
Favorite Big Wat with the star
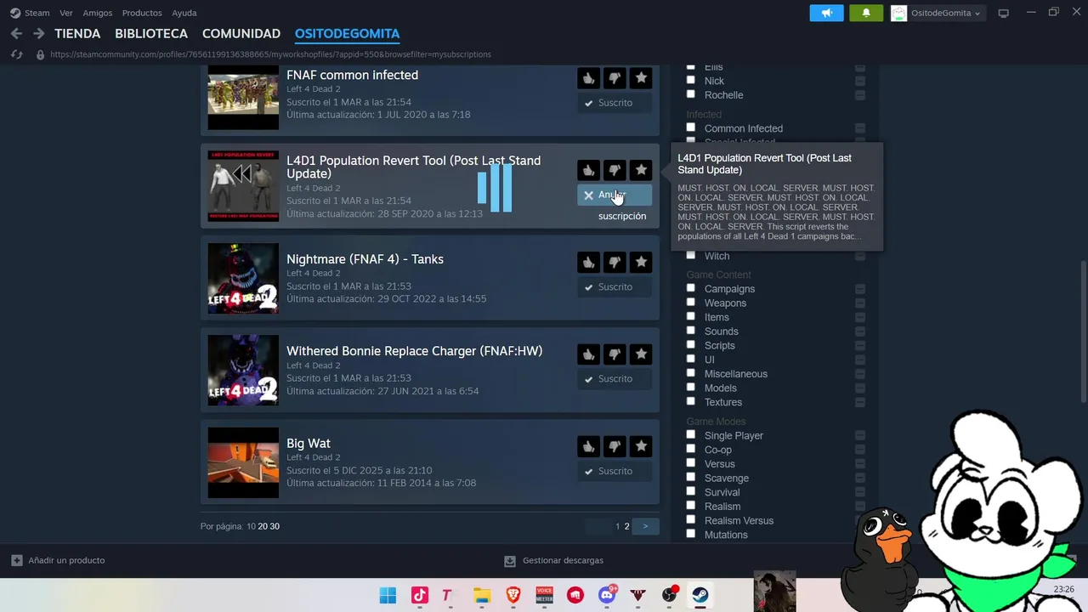(x=641, y=446)
